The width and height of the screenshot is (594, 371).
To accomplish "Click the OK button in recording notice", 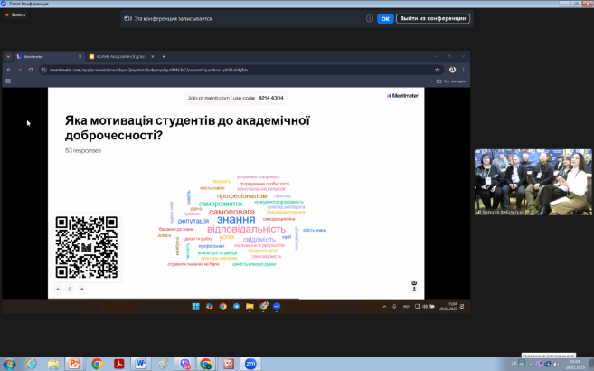I will tap(385, 18).
